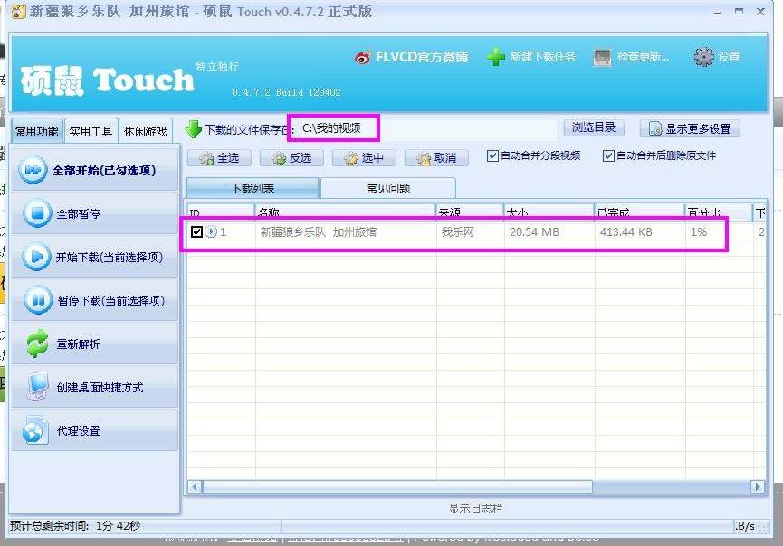
Task: Click the 全选 button icon
Action: pos(206,158)
